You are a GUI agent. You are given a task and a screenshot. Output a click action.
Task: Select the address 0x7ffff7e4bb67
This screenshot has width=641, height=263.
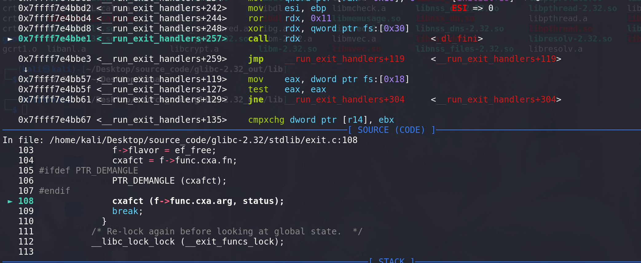tap(55, 120)
